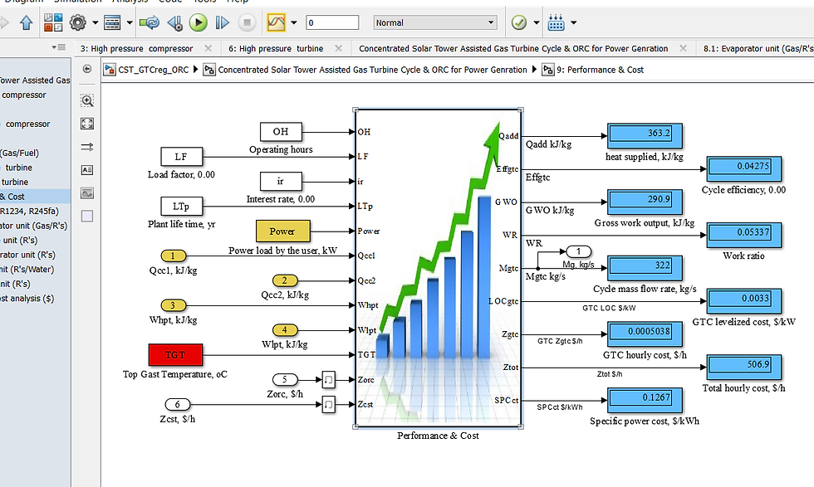Expand the Model Configuration dropdown arrow

(95, 22)
